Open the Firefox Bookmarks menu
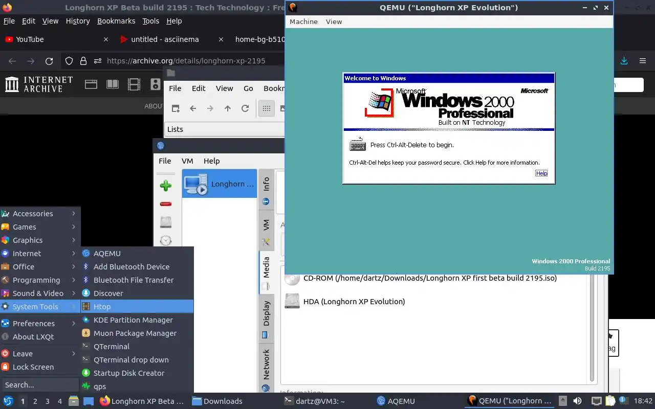This screenshot has height=409, width=655. coord(116,21)
